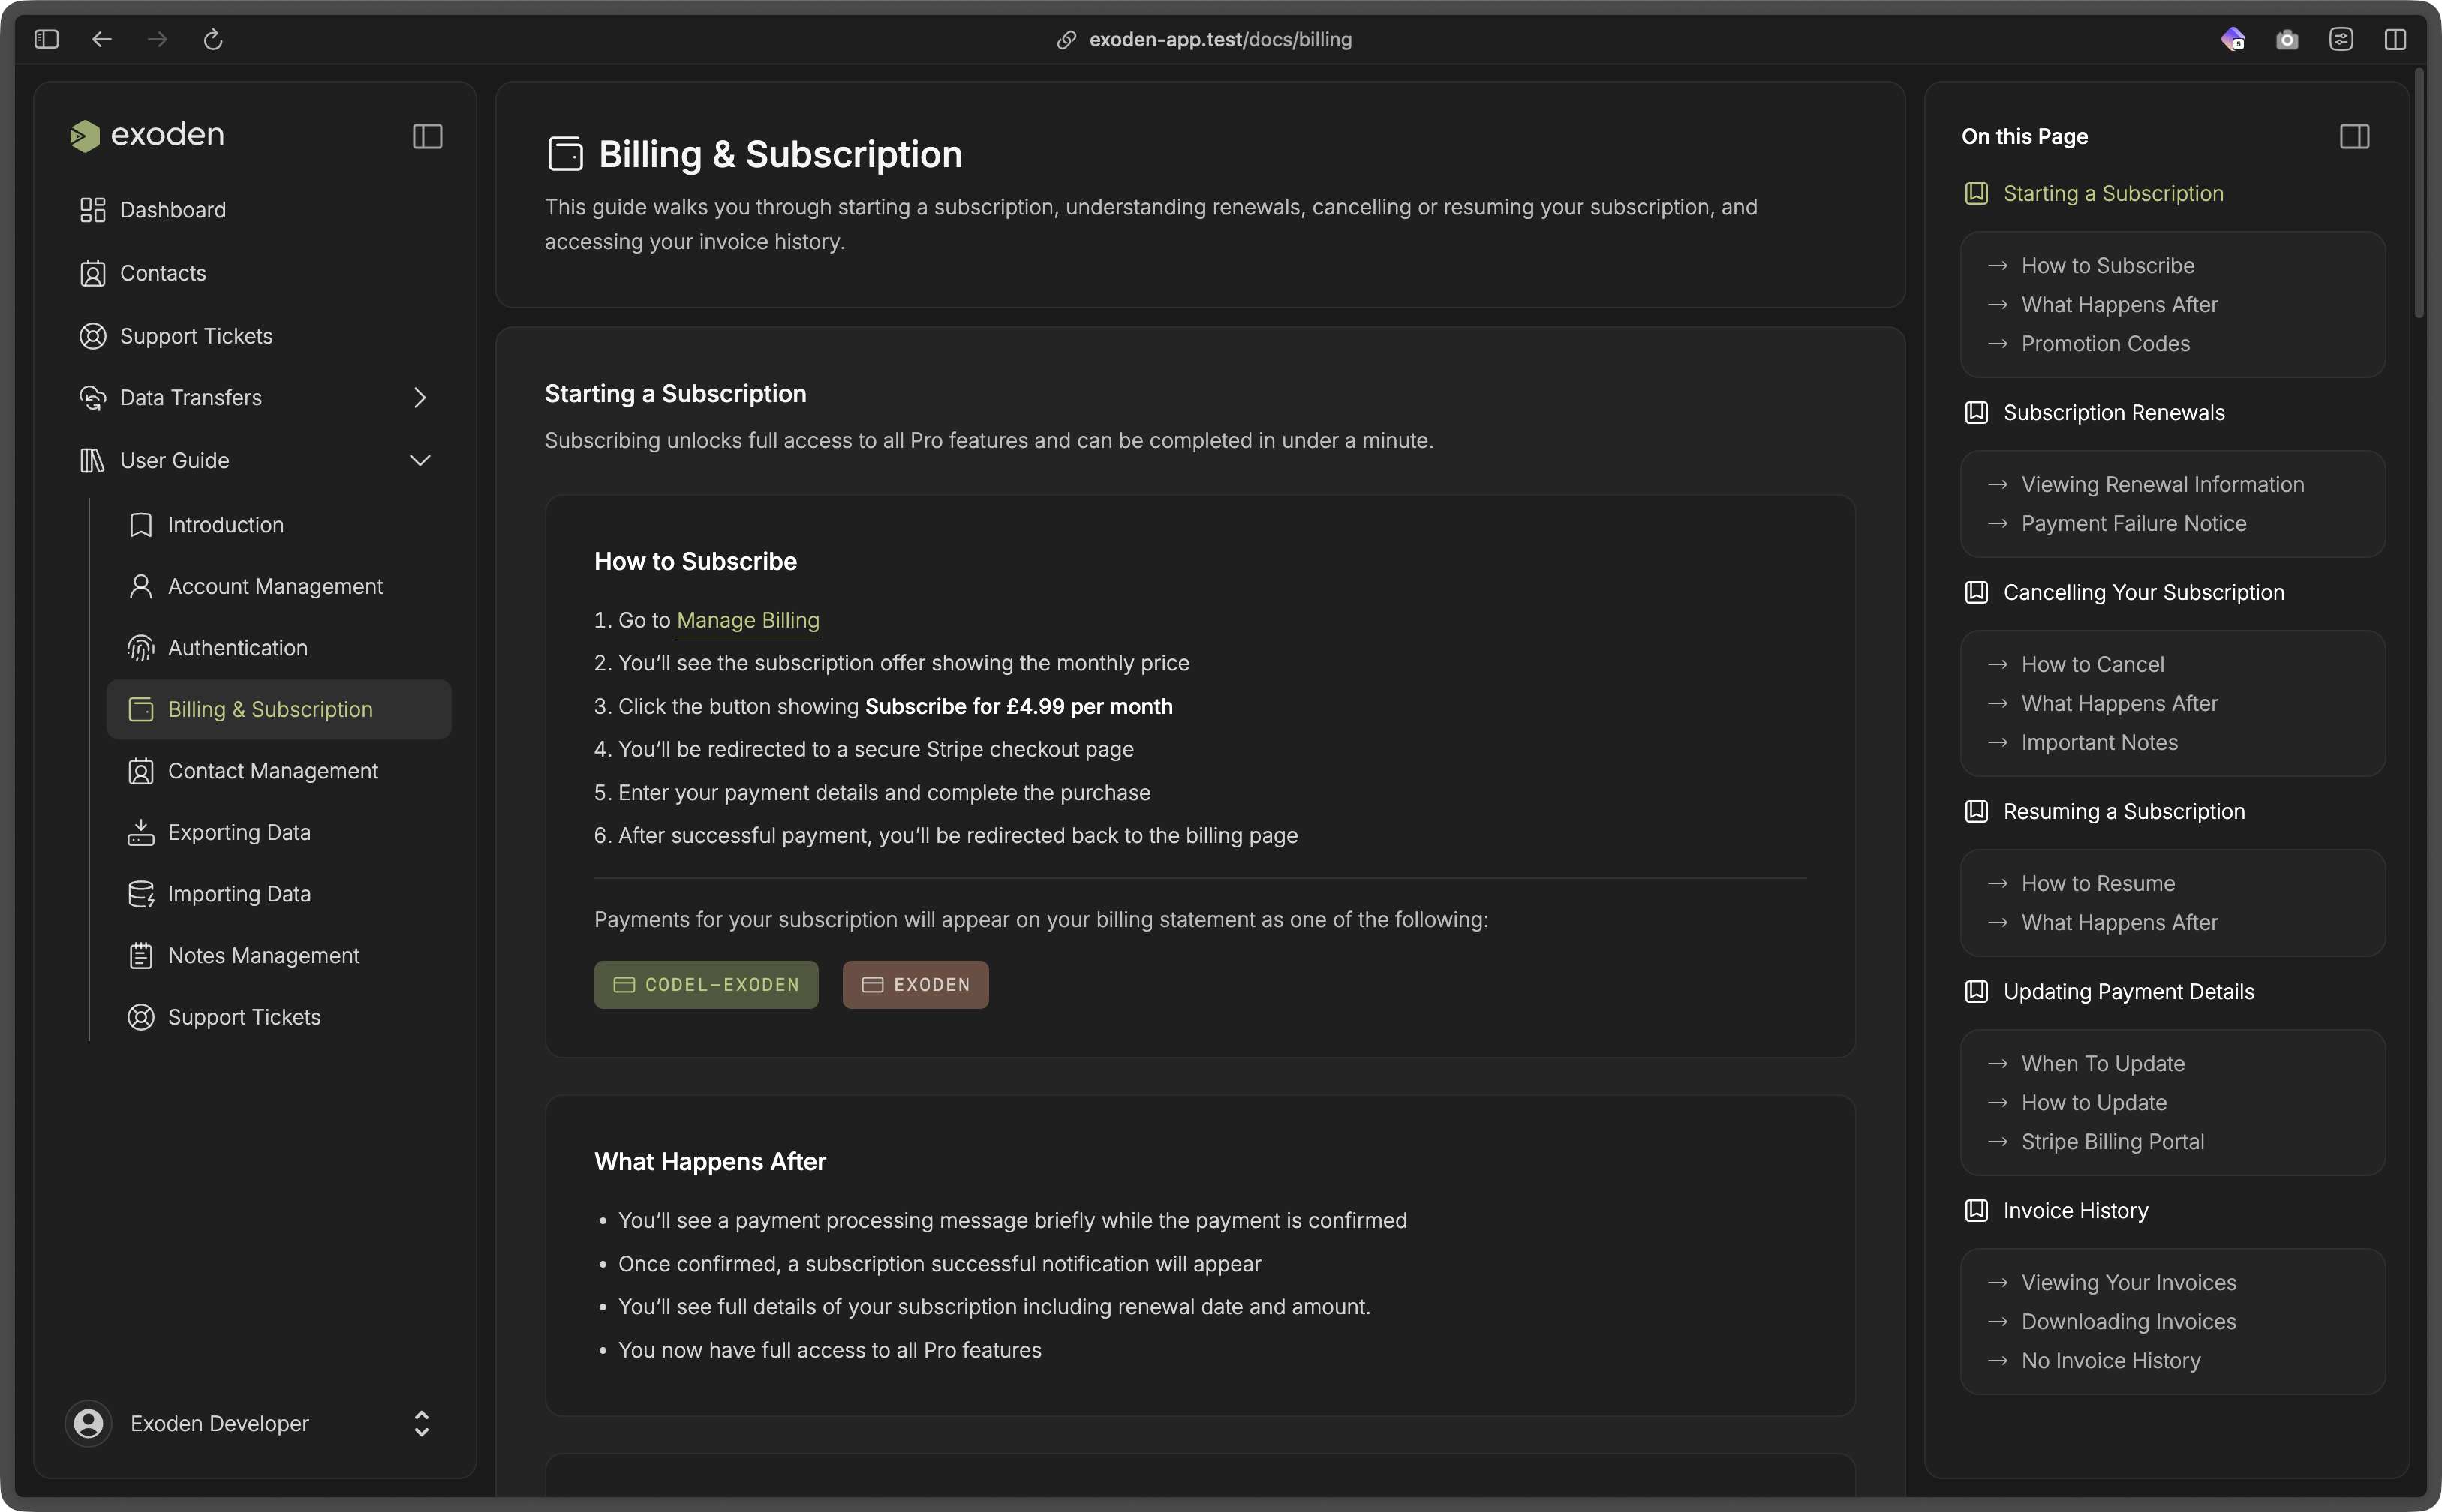The height and width of the screenshot is (1512, 2442).
Task: Click the Authentication fingerprint icon
Action: click(x=141, y=648)
